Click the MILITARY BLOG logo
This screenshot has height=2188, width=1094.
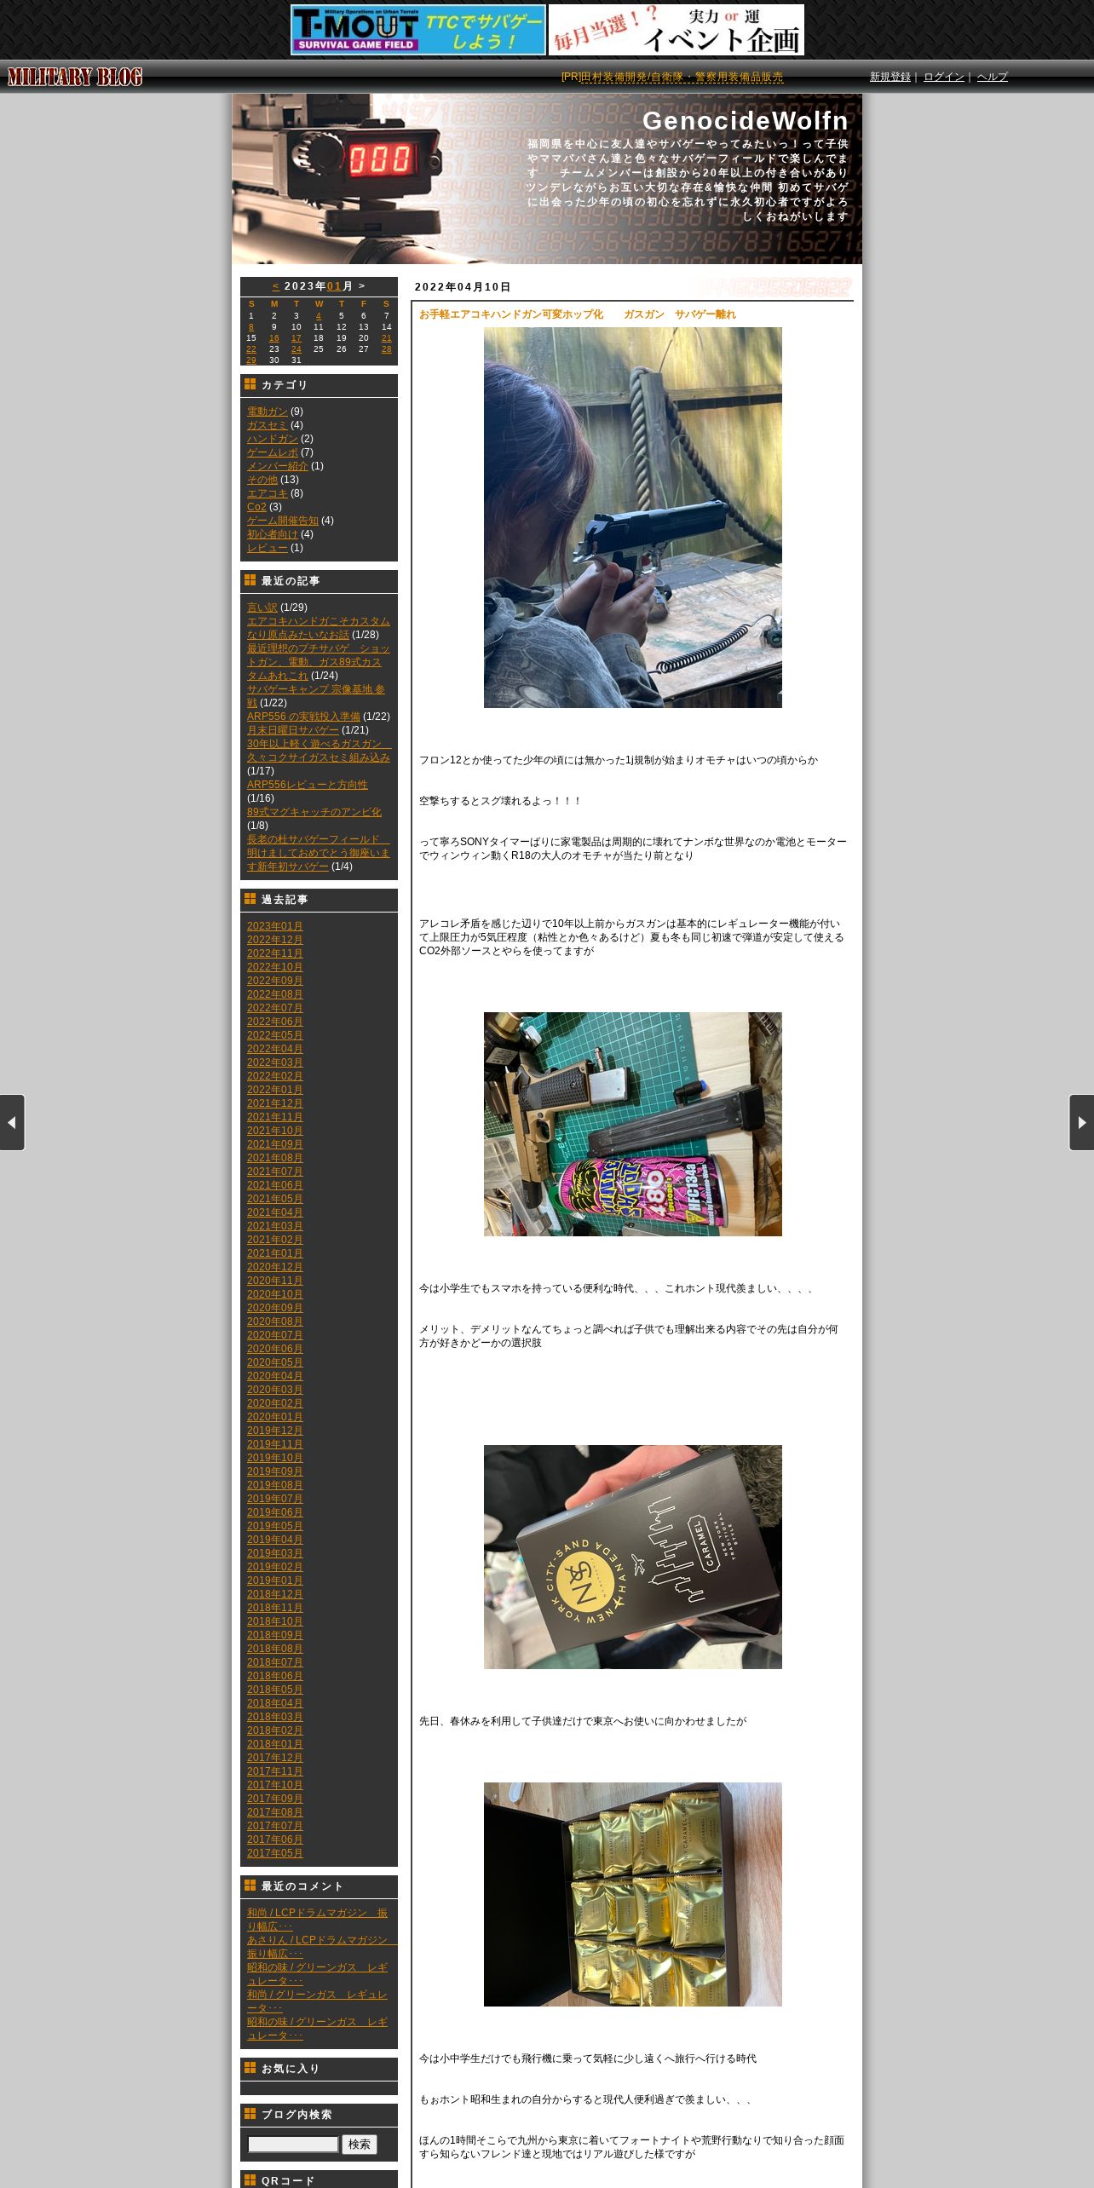point(75,77)
